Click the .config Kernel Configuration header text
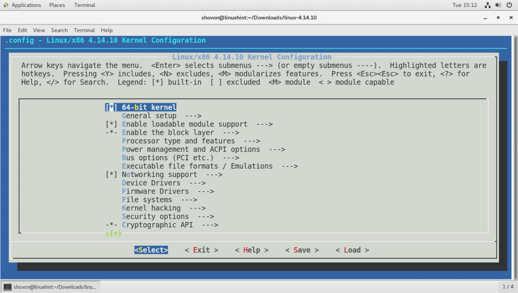 [105, 40]
